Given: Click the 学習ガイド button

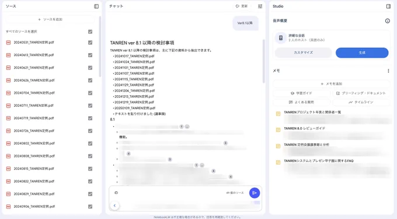Looking at the screenshot, I should pos(302,93).
